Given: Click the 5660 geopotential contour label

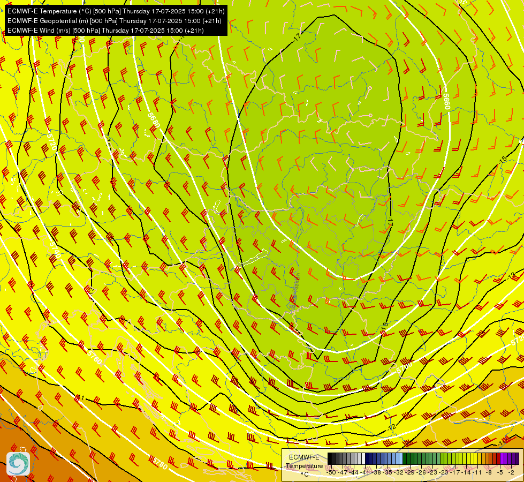Looking at the screenshot, I should tap(446, 101).
